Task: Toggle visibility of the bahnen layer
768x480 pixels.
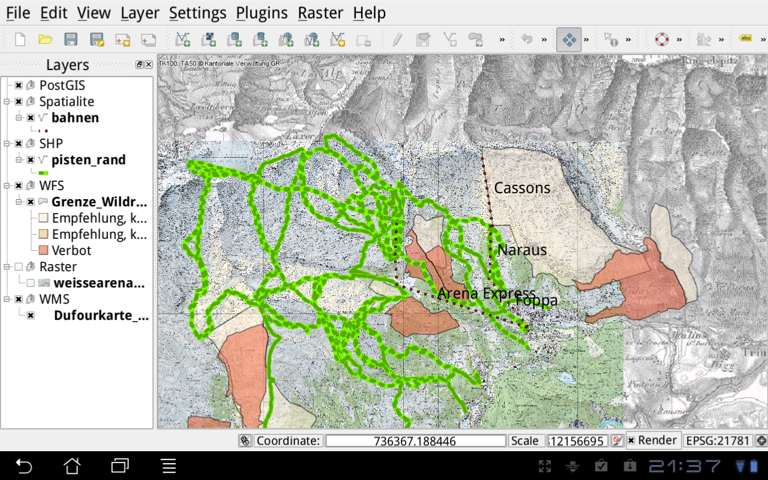Action: coord(31,118)
